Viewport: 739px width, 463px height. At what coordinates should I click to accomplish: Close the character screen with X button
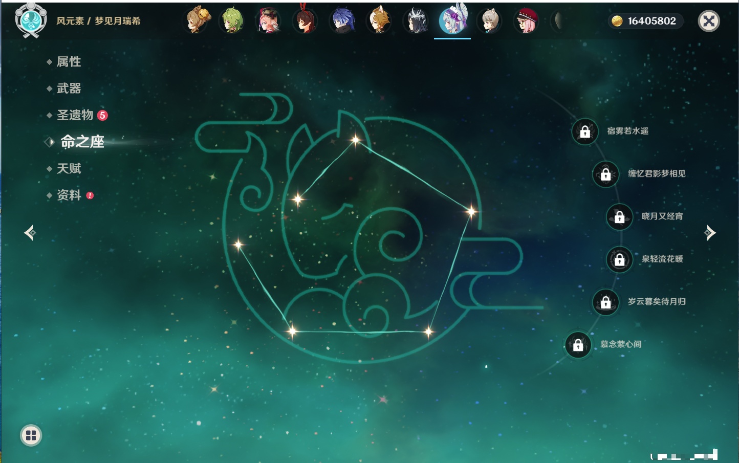point(709,21)
